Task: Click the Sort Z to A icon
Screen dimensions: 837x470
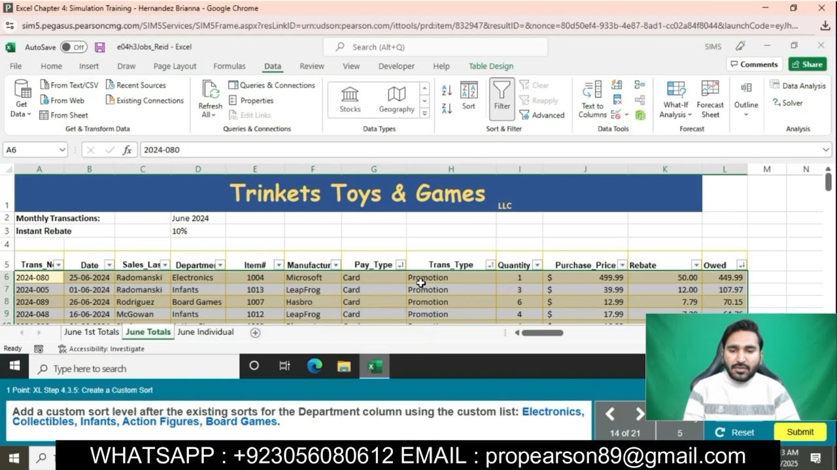Action: [x=447, y=108]
